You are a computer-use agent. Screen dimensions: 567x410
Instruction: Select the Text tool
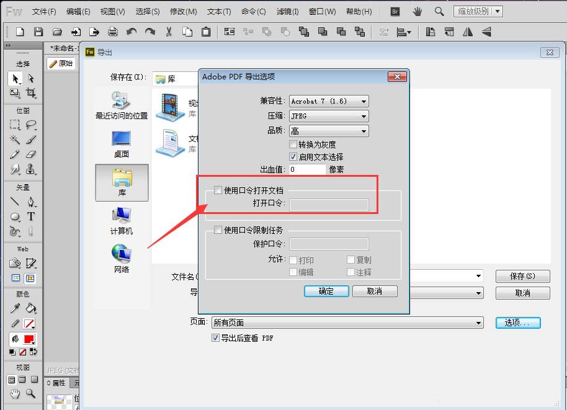(x=31, y=216)
